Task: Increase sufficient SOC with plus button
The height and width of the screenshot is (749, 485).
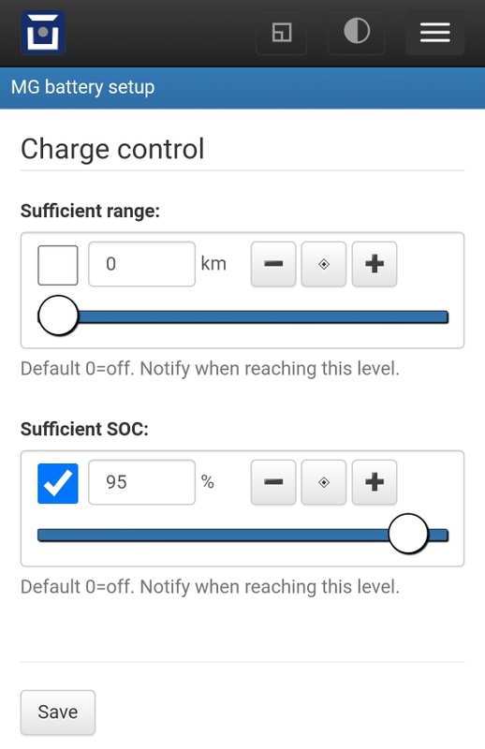Action: pyautogui.click(x=375, y=482)
